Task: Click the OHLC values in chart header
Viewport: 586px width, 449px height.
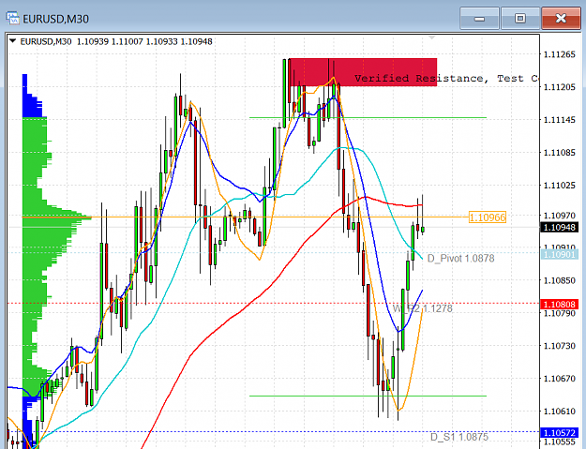Action: click(x=144, y=41)
